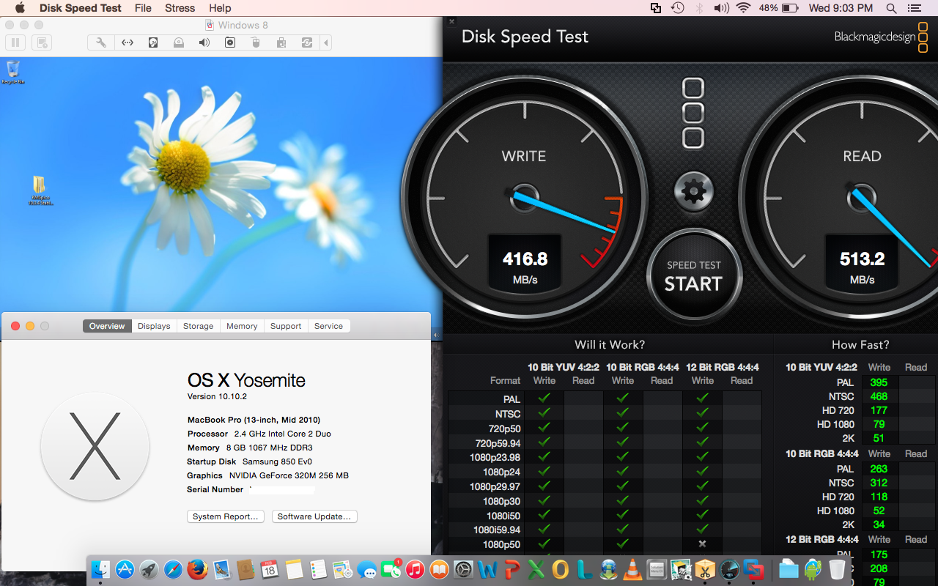Viewport: 938px width, 586px height.
Task: Start the speed test
Action: pos(694,276)
